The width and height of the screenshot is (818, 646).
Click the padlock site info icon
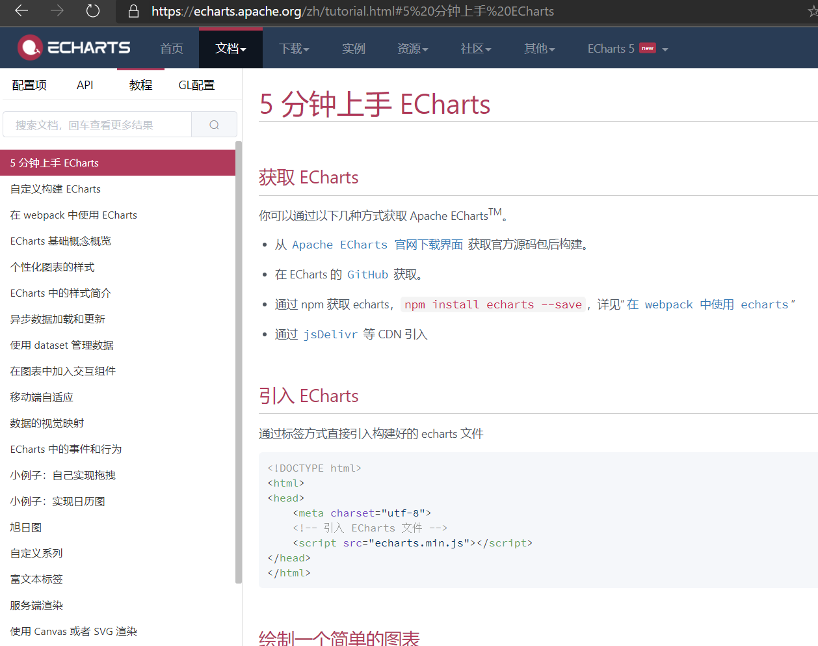[134, 11]
